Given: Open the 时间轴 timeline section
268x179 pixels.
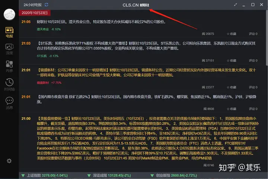Looking at the screenshot, I should (x=9, y=84).
